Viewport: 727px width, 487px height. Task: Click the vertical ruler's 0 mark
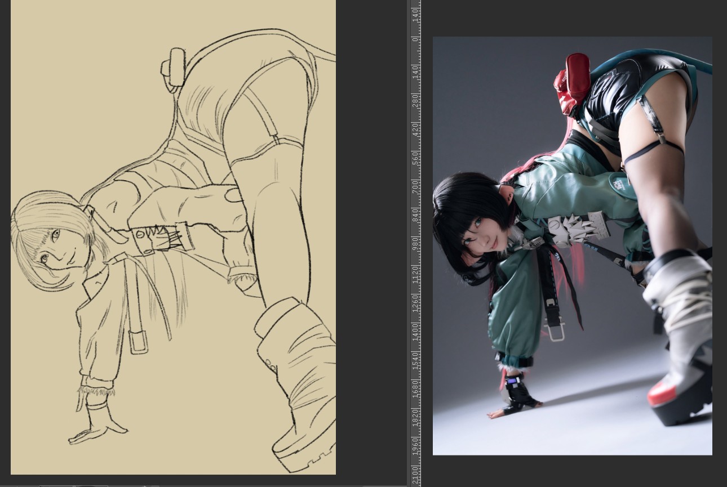tap(415, 39)
